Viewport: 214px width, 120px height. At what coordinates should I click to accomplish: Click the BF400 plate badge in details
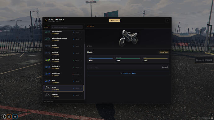[x=164, y=52]
